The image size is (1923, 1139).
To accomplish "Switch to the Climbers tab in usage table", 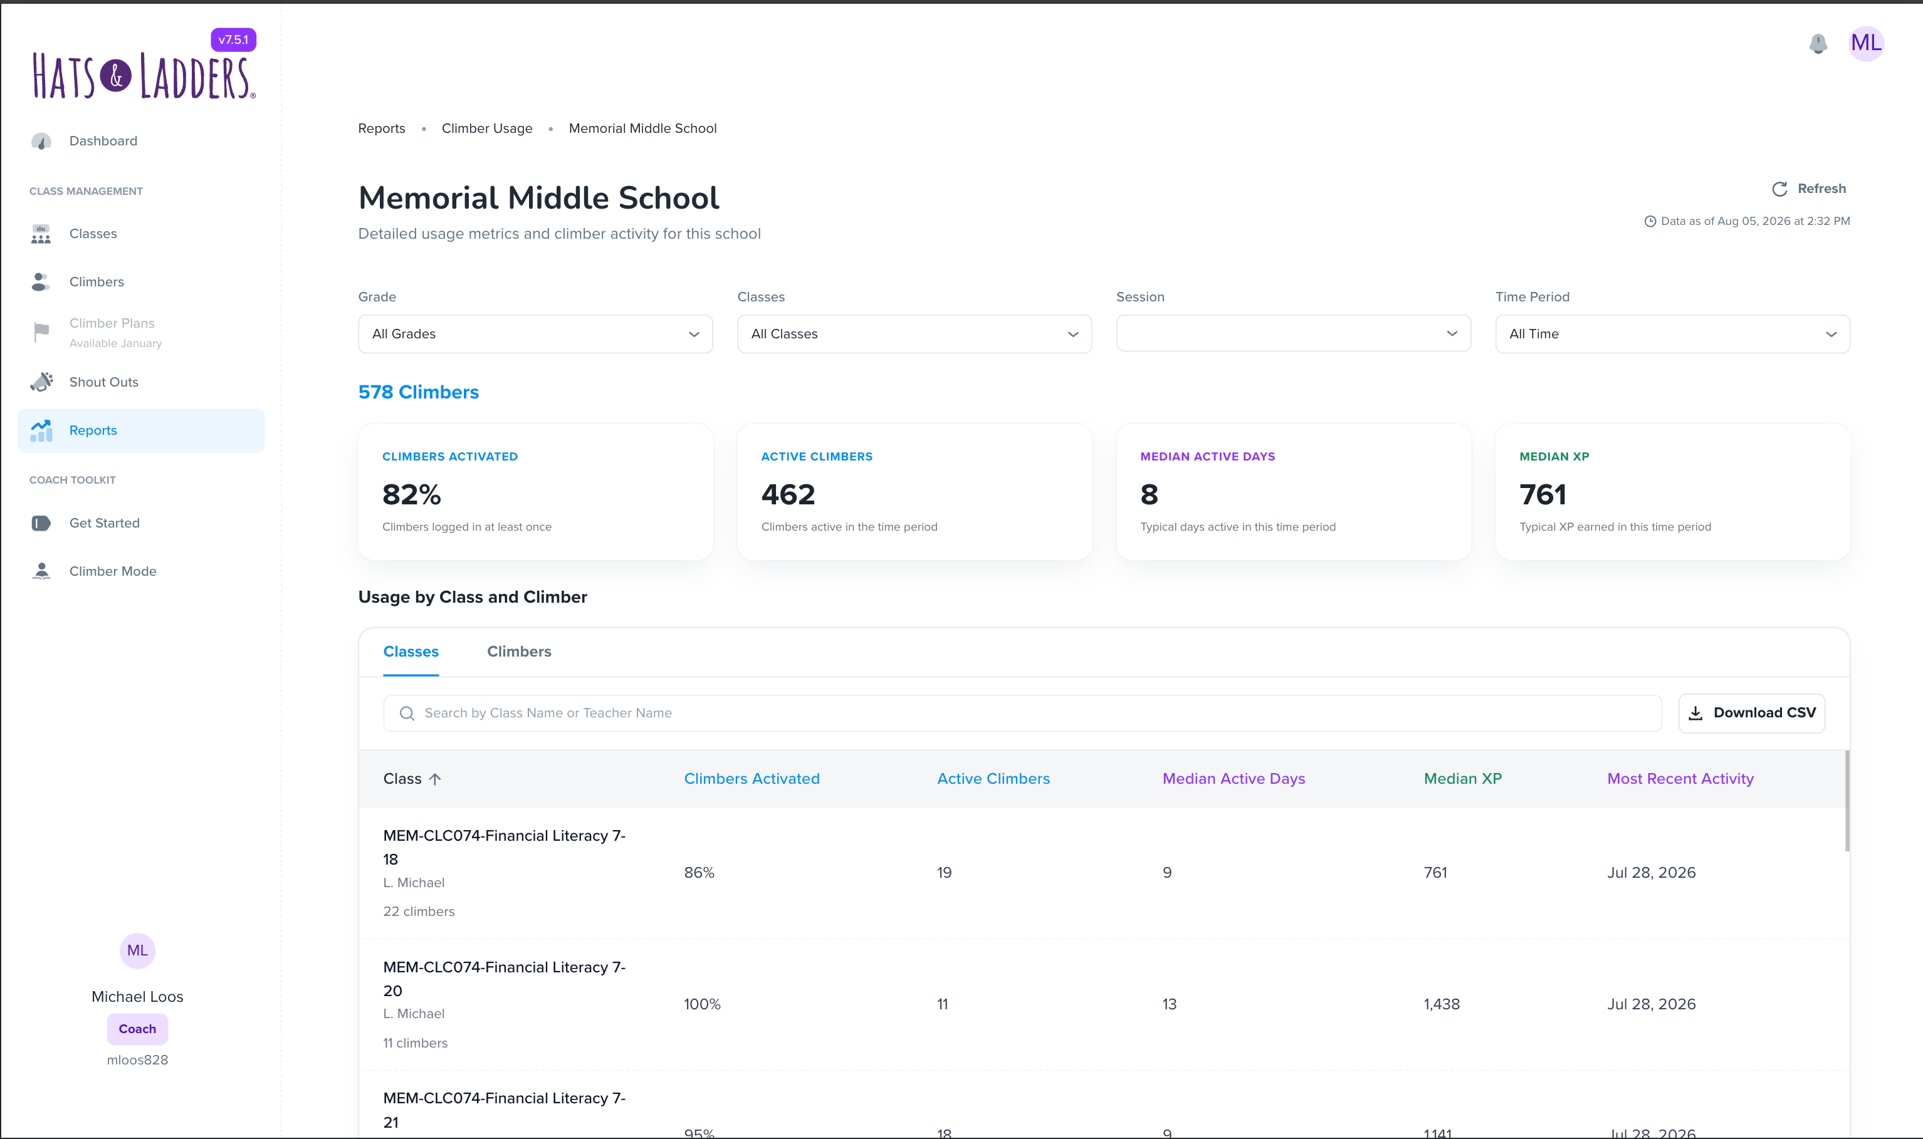I will (519, 652).
